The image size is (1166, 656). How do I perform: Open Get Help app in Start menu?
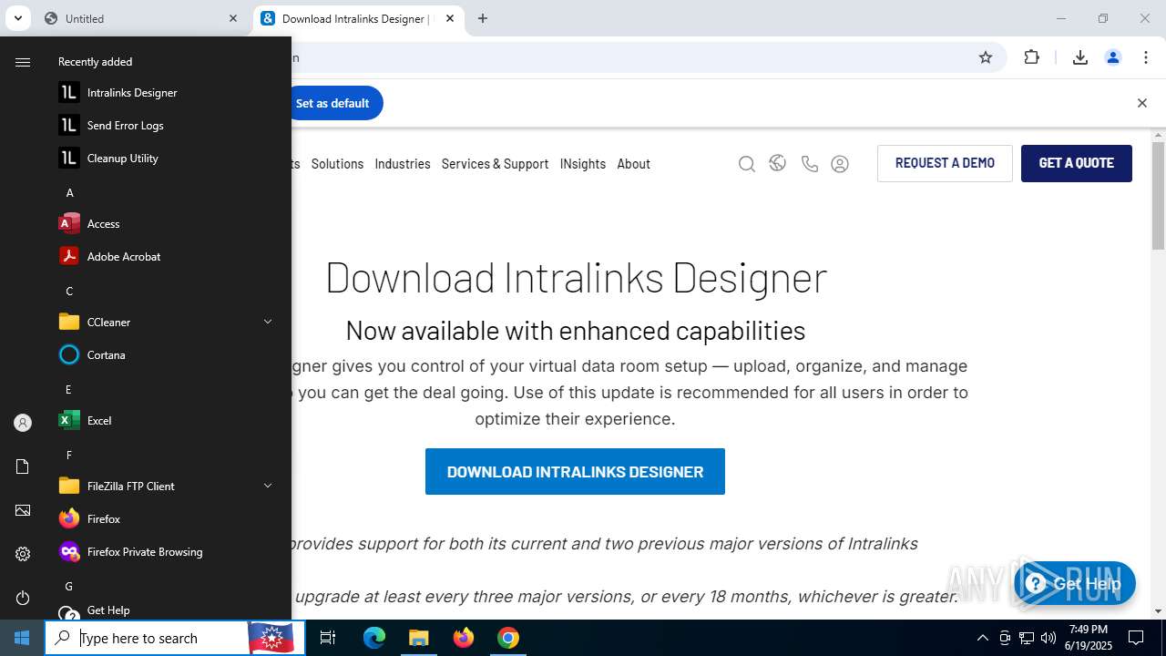pyautogui.click(x=164, y=610)
